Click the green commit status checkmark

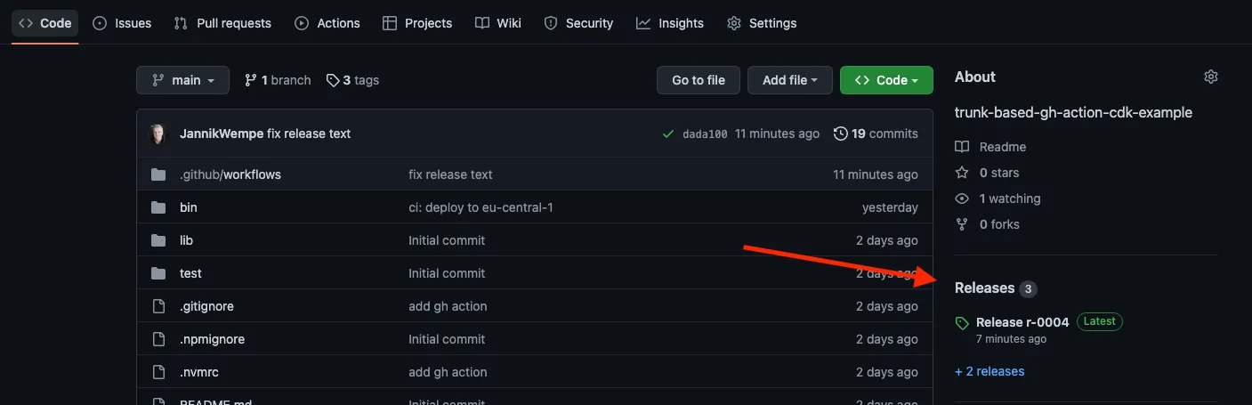coord(668,134)
